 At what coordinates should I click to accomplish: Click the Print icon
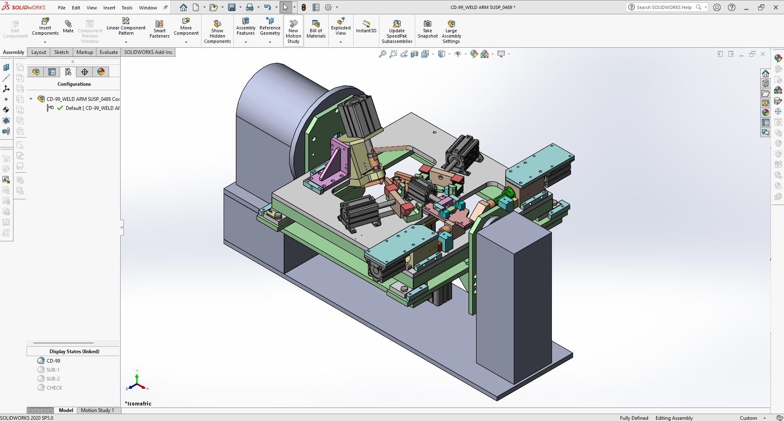[x=250, y=7]
